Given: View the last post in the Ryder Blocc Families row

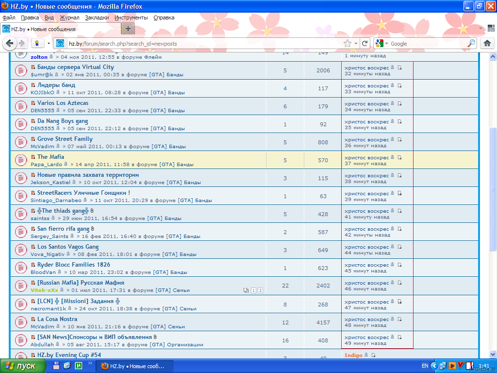Looking at the screenshot, I should (x=400, y=265).
